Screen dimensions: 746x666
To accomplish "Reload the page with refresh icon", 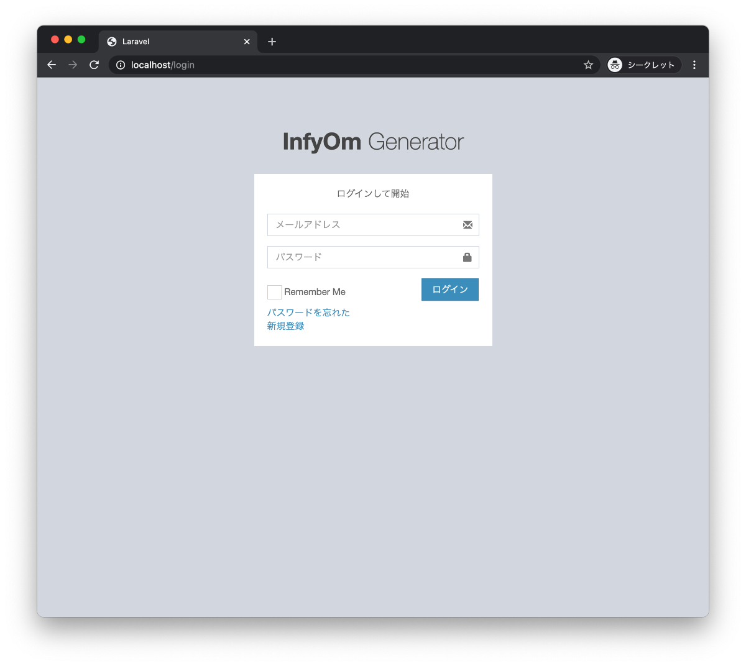I will pos(94,65).
